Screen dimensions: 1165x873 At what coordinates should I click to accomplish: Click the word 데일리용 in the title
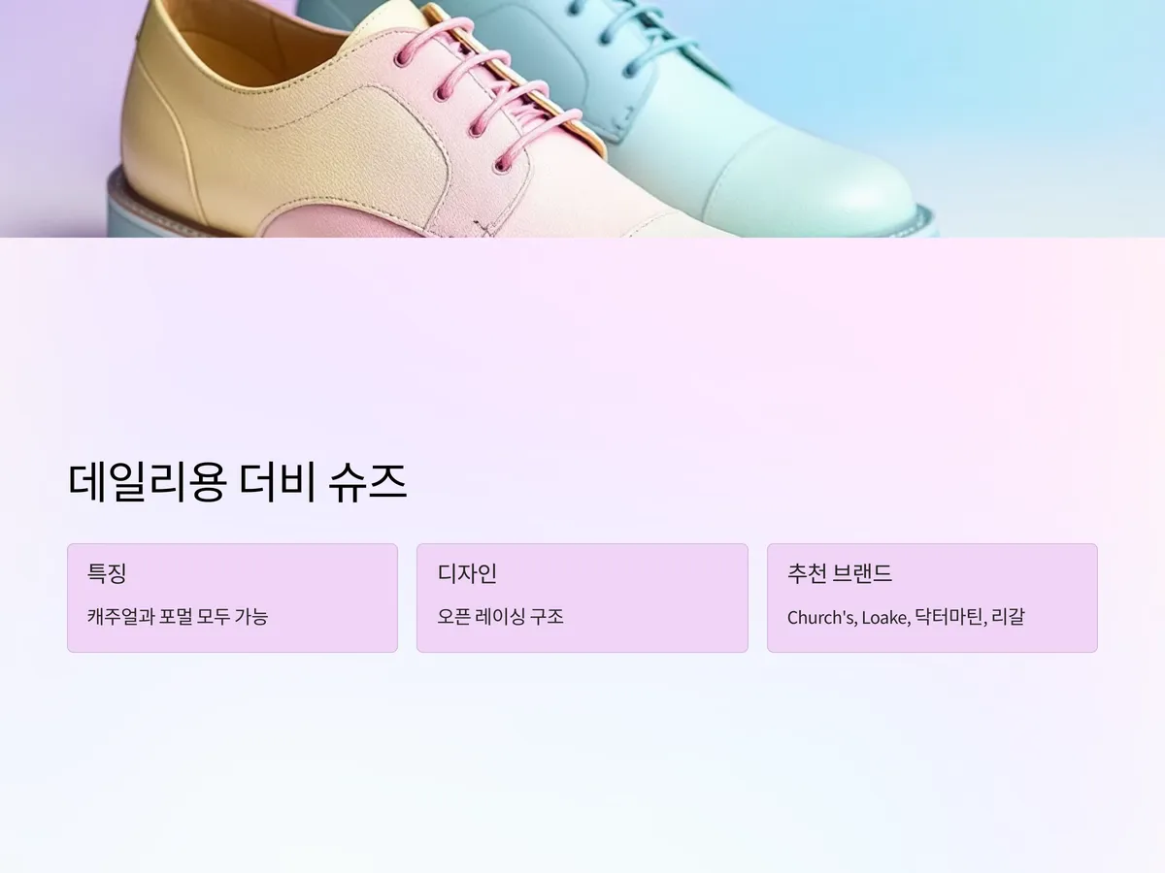147,483
